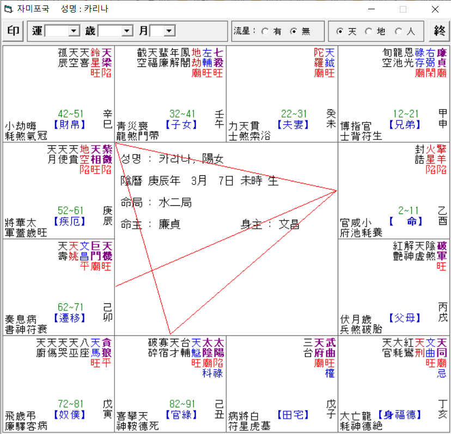
Task: Choose the 天 chart radio button
Action: tap(341, 32)
